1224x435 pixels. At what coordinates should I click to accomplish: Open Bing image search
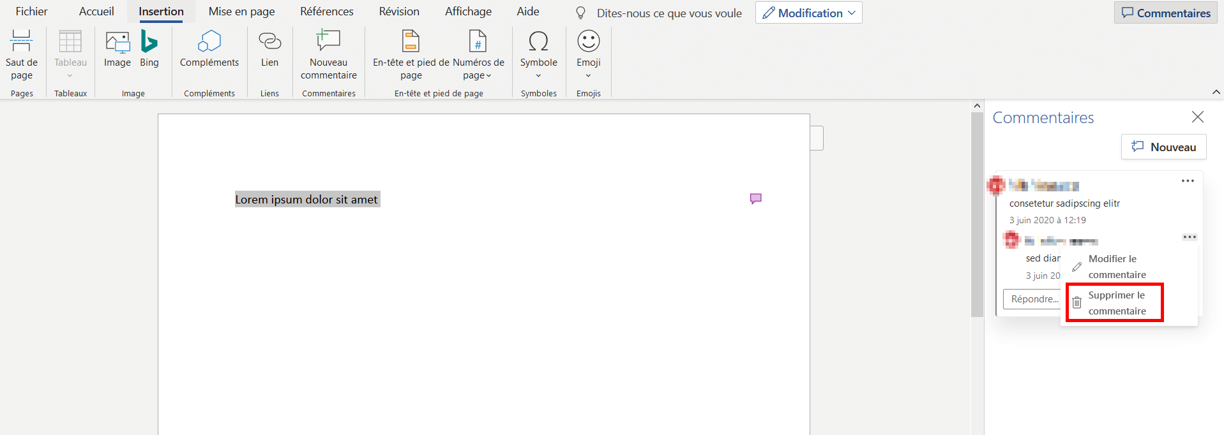tap(149, 49)
